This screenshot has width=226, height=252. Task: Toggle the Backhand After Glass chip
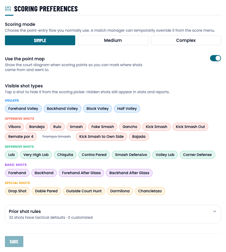pyautogui.click(x=129, y=173)
